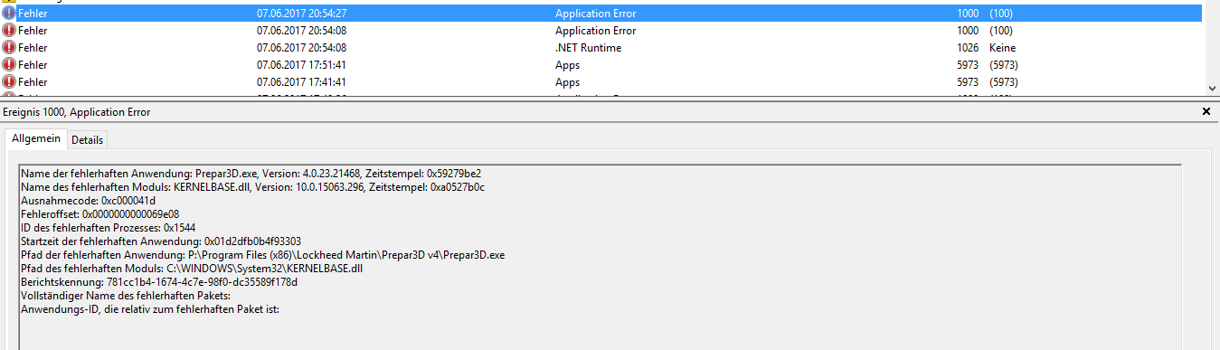Screen dimensions: 1220x350
Task: Open the Details tab
Action: 88,139
